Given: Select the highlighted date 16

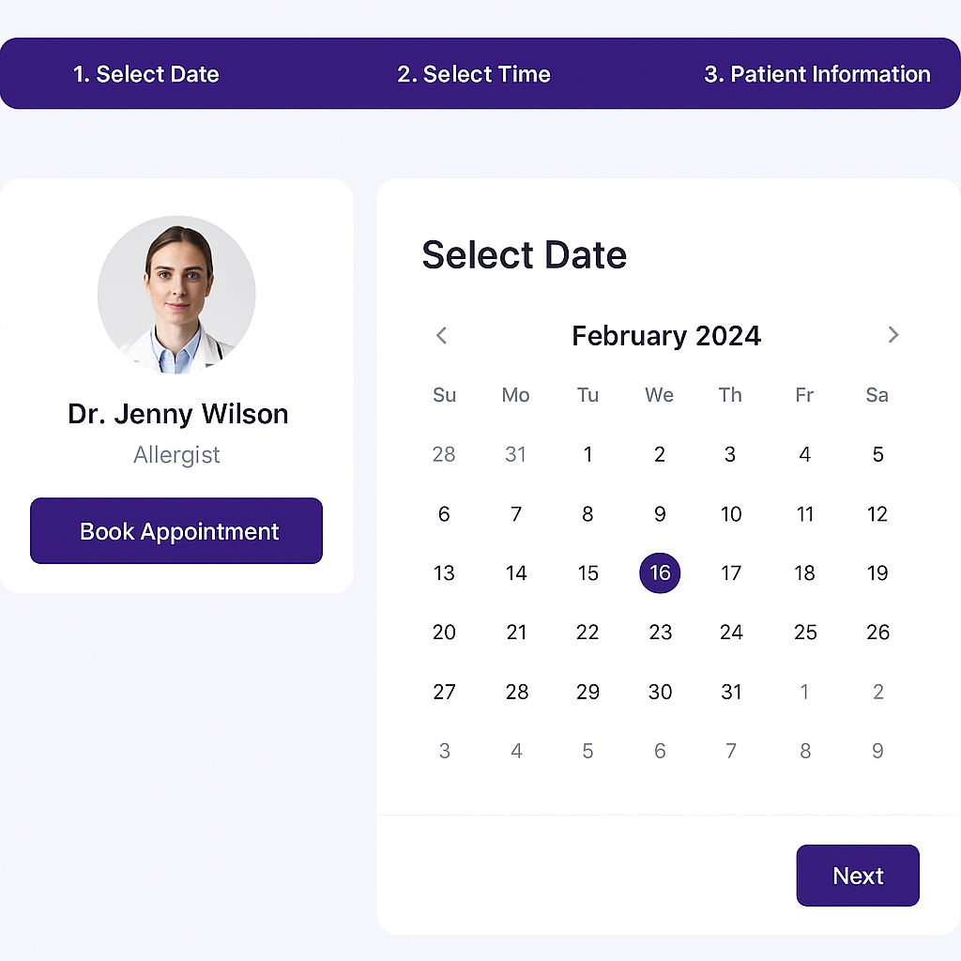Looking at the screenshot, I should point(660,572).
